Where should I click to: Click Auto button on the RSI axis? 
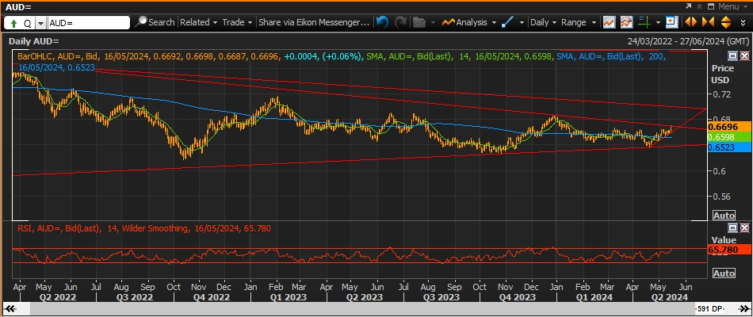(724, 273)
